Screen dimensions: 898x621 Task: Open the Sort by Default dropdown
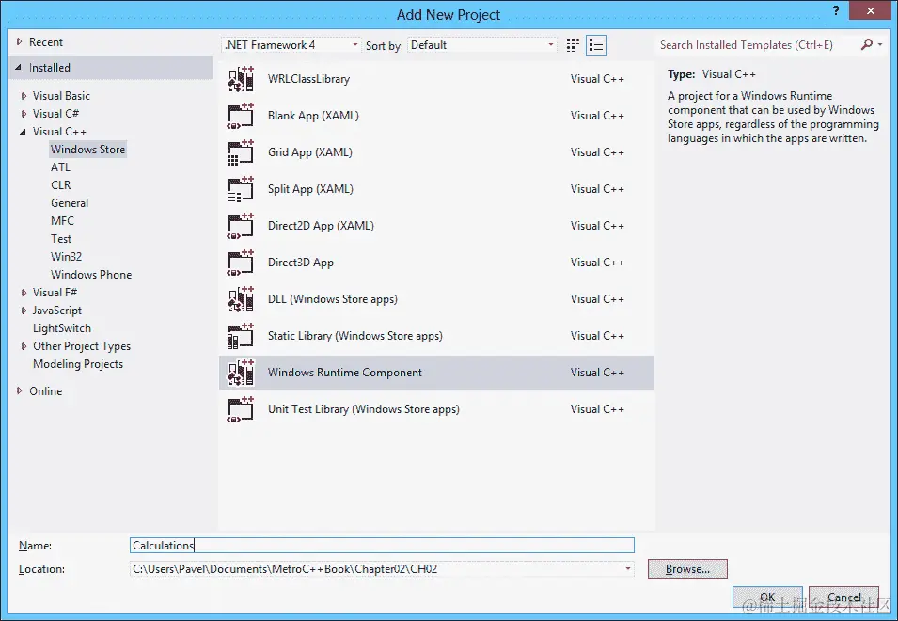click(481, 44)
